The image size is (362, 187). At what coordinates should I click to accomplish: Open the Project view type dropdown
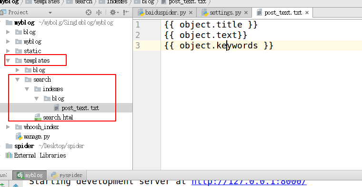[x=50, y=13]
